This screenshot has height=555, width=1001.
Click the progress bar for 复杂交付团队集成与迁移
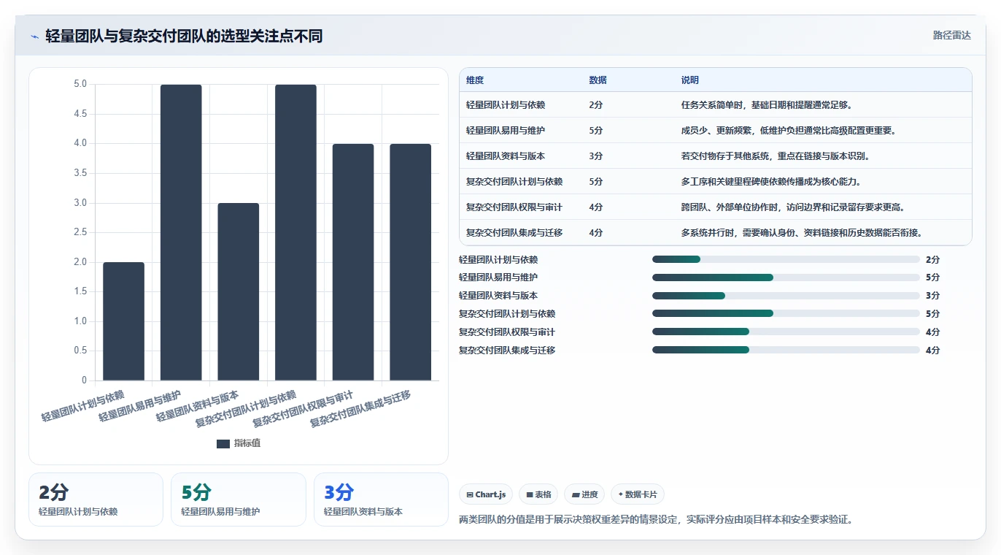pos(786,350)
